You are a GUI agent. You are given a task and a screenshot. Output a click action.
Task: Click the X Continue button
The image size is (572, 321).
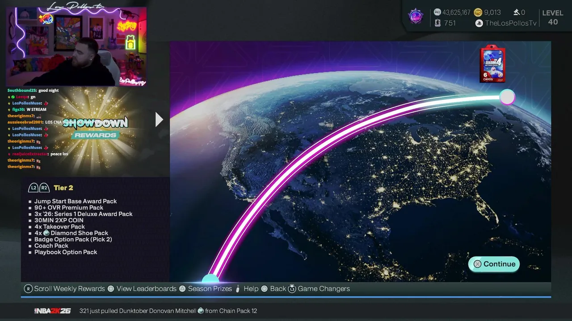(x=494, y=264)
